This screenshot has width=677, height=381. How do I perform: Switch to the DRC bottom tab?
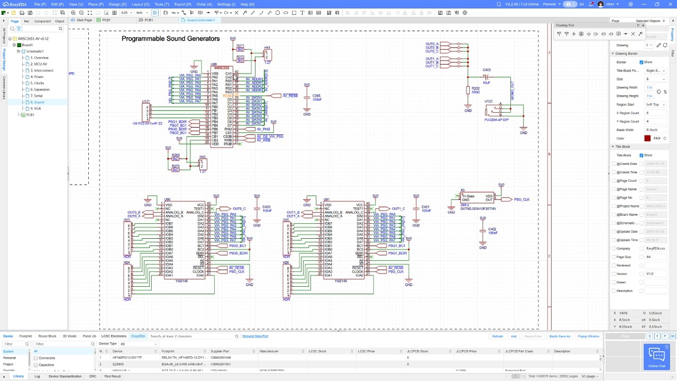coord(93,376)
